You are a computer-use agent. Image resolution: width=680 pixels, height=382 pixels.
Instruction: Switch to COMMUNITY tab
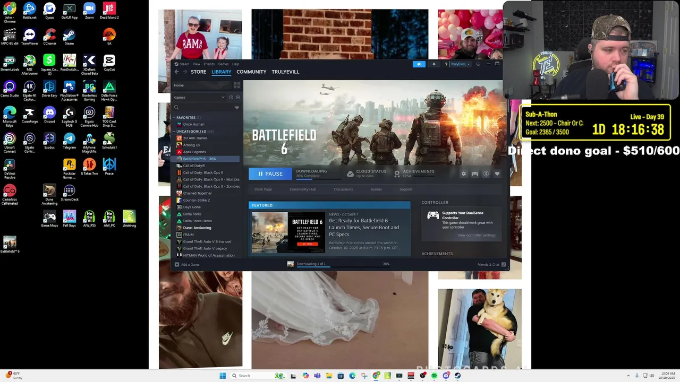[251, 72]
